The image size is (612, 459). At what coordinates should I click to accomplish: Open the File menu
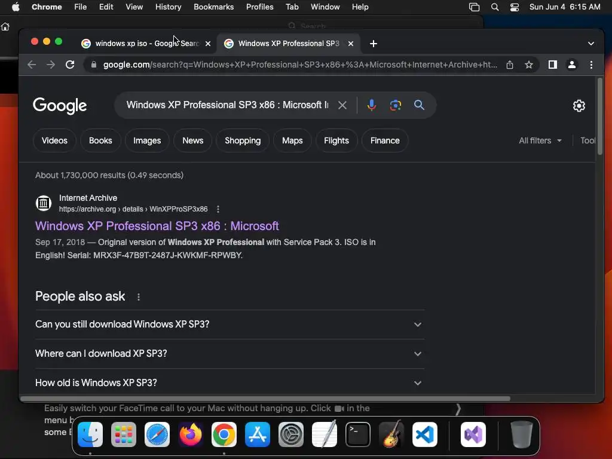coord(81,7)
